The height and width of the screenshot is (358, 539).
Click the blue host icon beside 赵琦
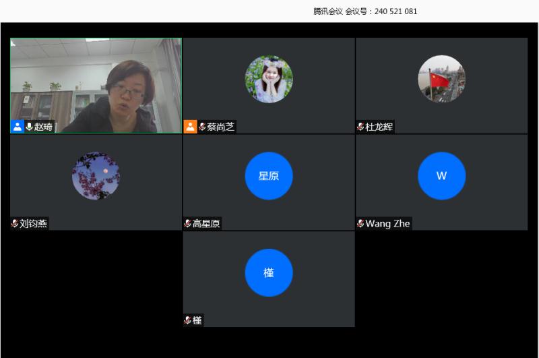click(18, 127)
